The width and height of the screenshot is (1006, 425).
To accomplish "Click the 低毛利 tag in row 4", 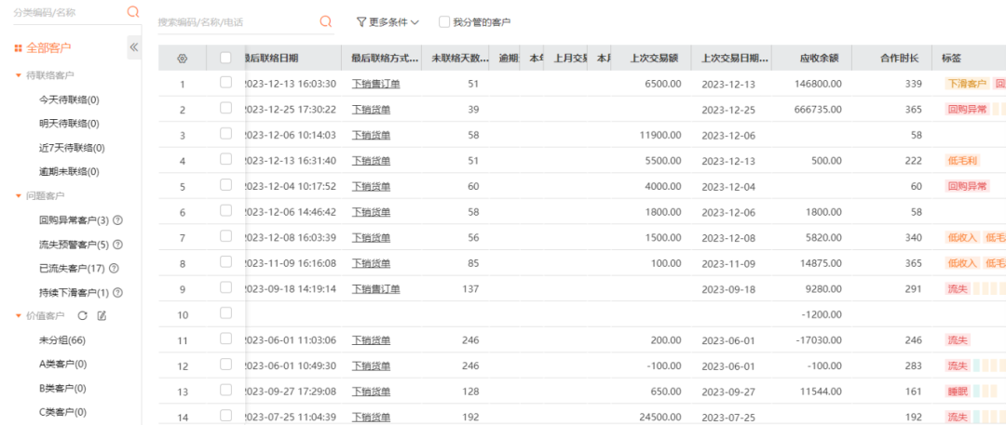I will pyautogui.click(x=961, y=160).
